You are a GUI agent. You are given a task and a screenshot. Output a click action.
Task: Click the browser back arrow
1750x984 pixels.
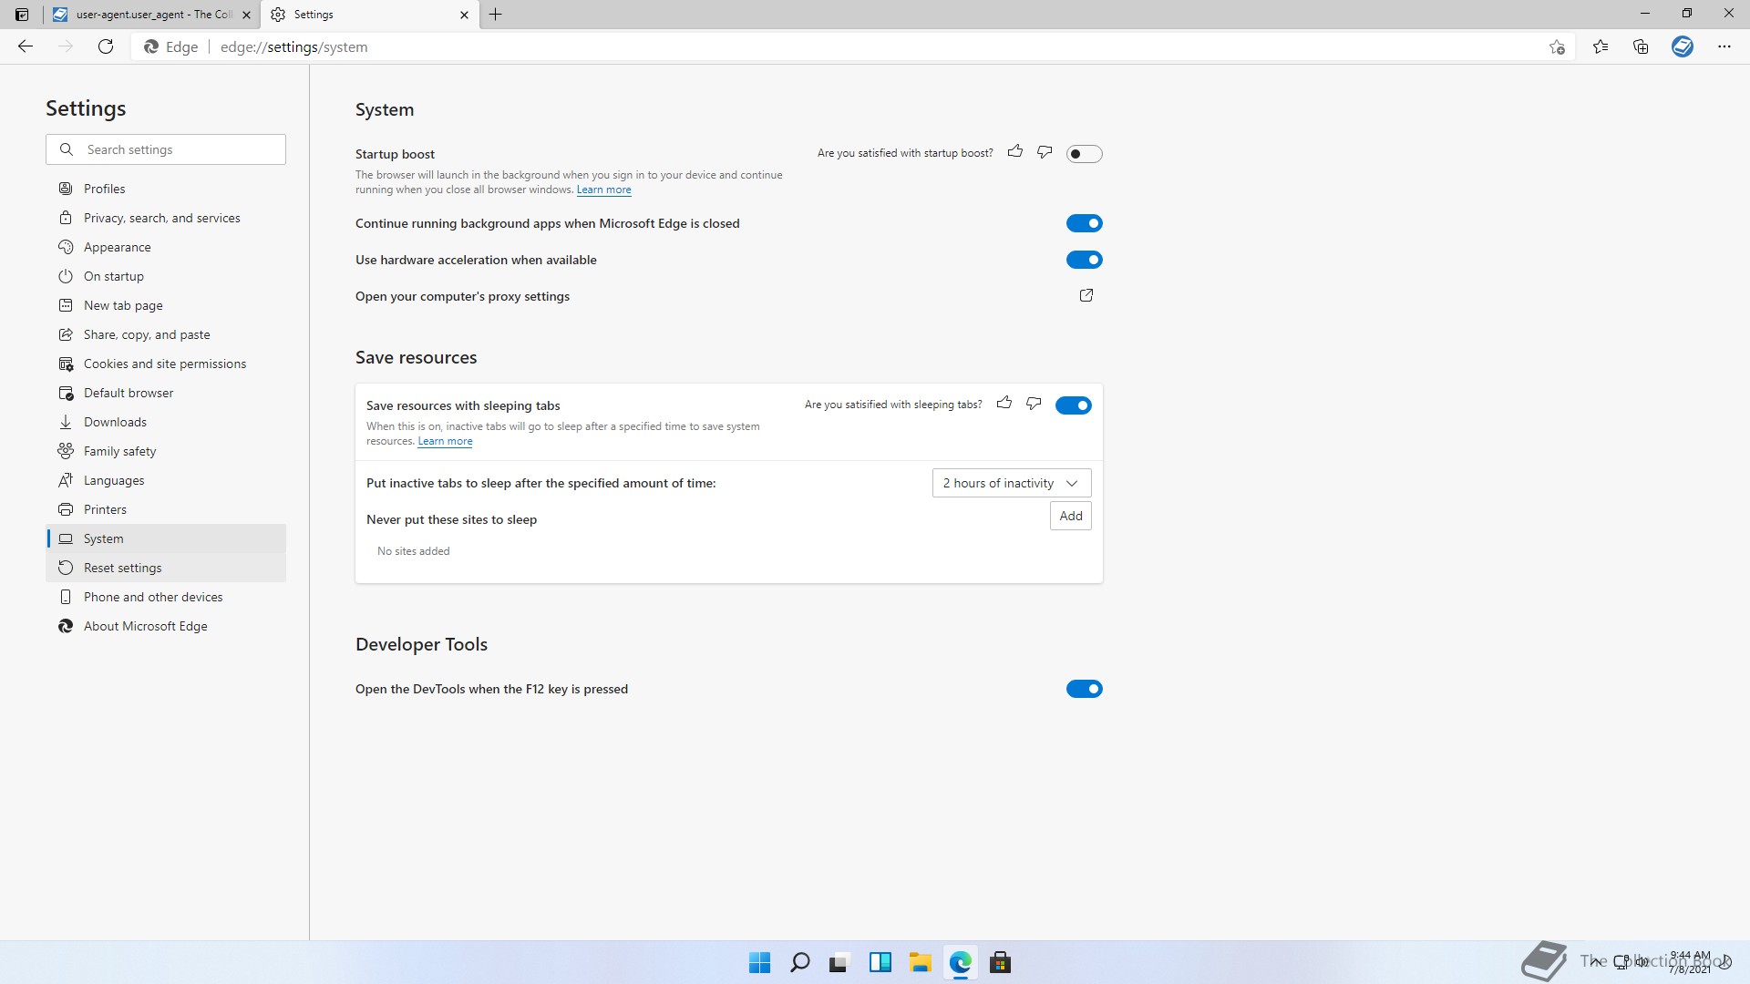click(26, 46)
